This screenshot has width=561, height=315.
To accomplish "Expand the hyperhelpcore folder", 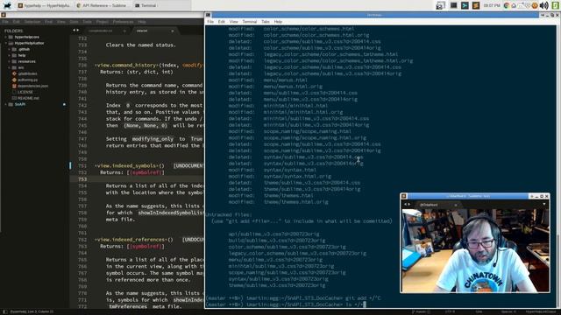I will pos(6,37).
